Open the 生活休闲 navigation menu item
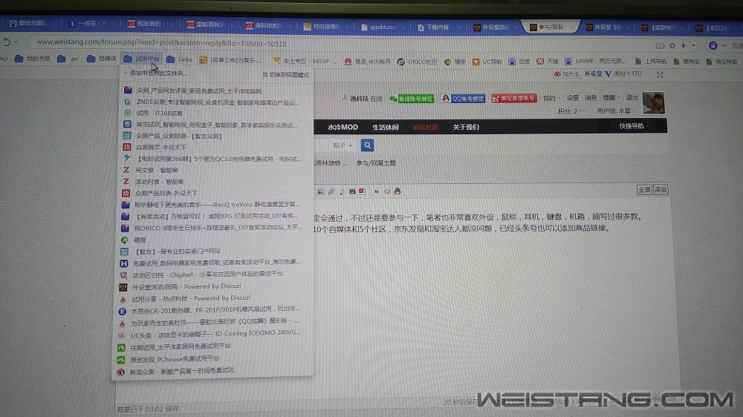Viewport: 743px width, 417px height. (385, 127)
